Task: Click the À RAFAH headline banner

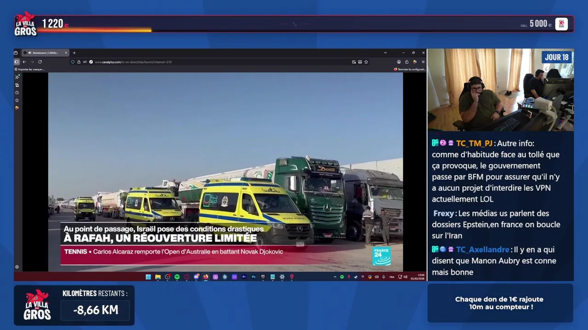Action: 160,238
